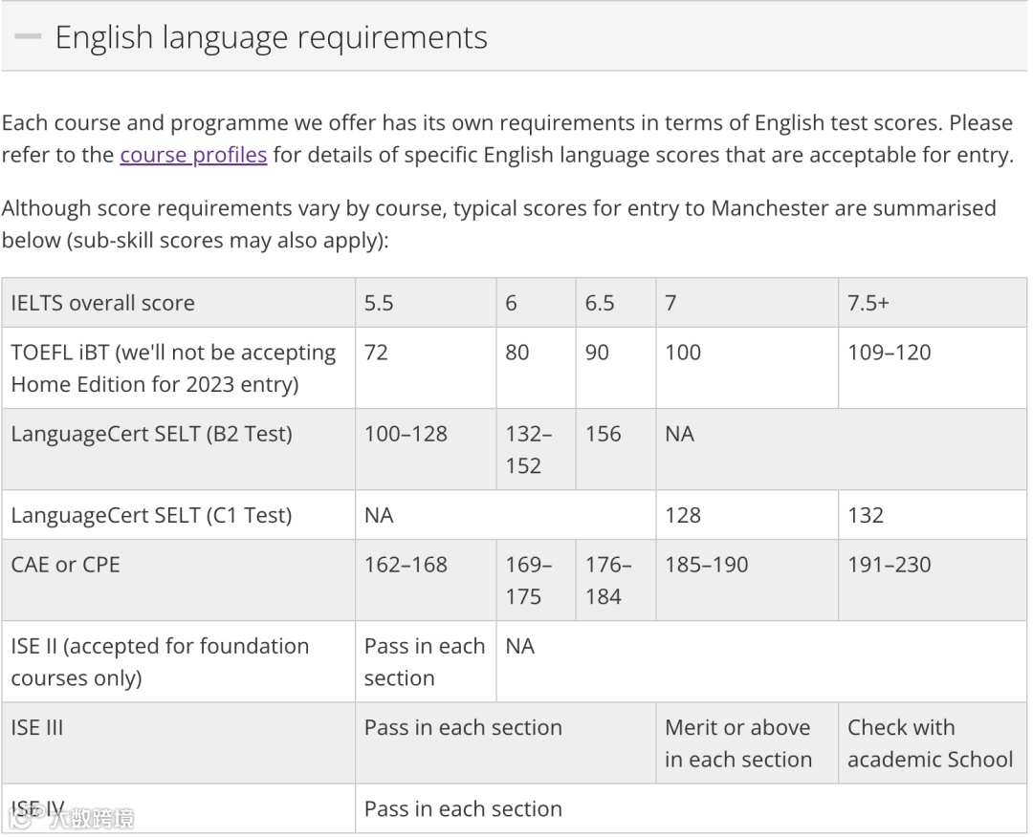Select the IELTS overall score row label

[x=102, y=303]
